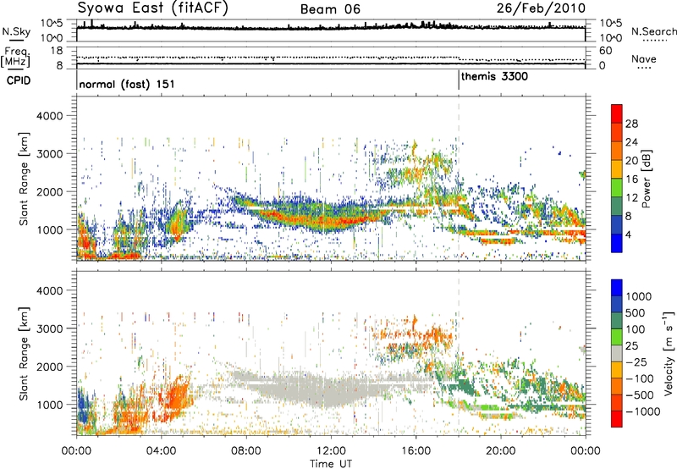This screenshot has height=469, width=677.
Task: Click the 1000 km tick in the velocity panel
Action: click(x=49, y=405)
